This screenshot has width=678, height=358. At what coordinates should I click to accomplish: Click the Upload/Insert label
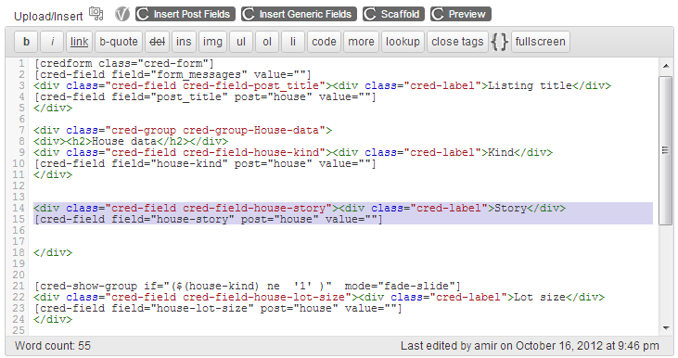48,17
